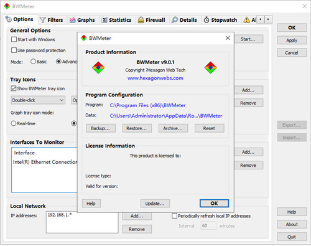Click the warning triangle tab icon

(x=246, y=20)
